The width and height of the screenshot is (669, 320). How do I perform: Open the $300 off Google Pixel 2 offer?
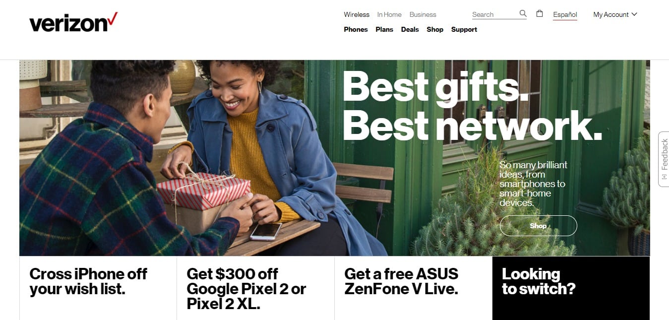coord(255,288)
